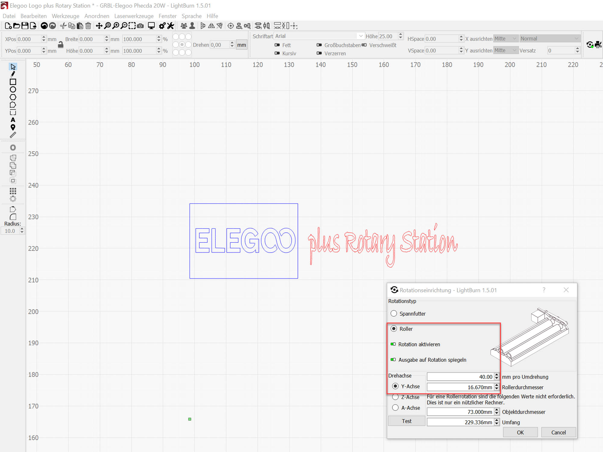Select Z-Achse as rotary axis
This screenshot has width=603, height=452.
click(x=395, y=397)
